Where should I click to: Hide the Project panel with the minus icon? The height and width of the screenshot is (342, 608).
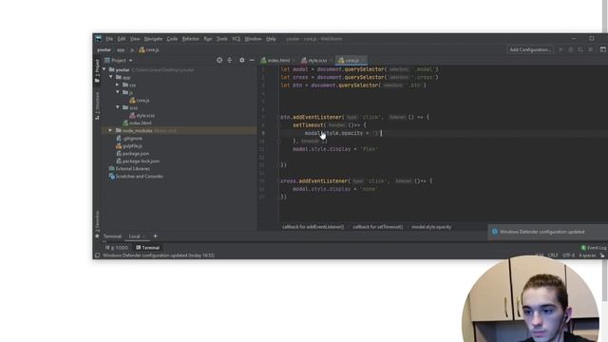coord(252,60)
